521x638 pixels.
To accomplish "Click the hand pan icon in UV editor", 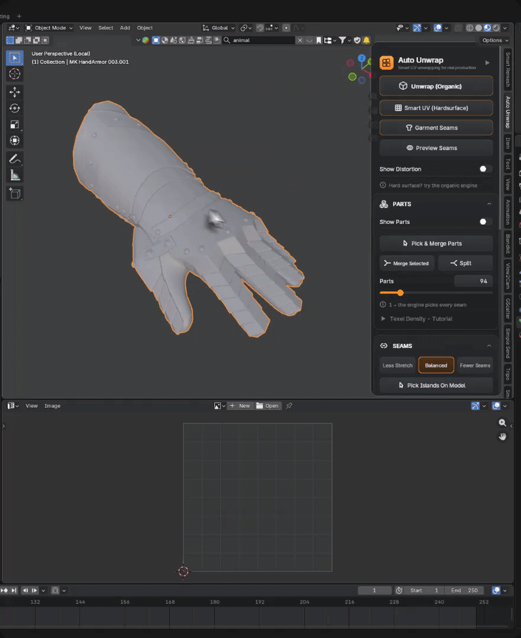I will [x=503, y=436].
